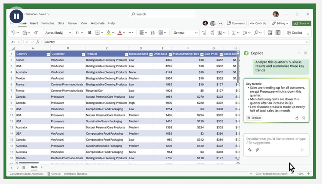Click the Format Painter brush icon
322x184 pixels.
[x=36, y=33]
